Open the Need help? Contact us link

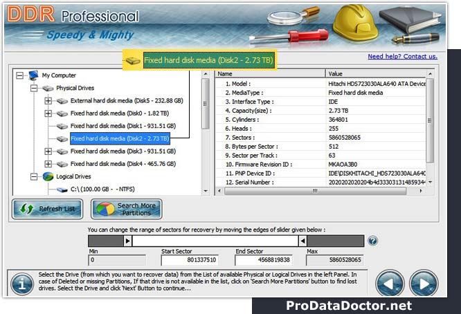[x=402, y=57]
